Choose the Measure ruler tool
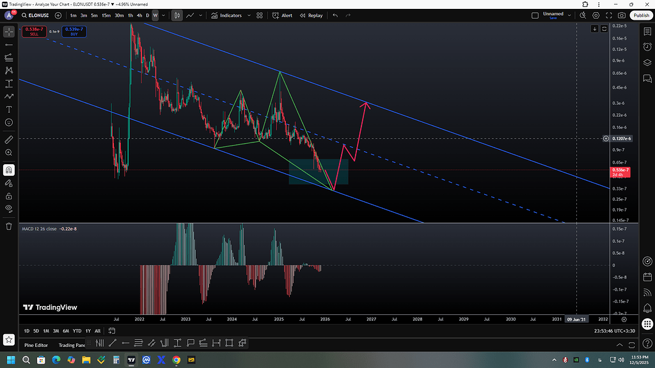Screen dimensions: 655x368 pyautogui.click(x=9, y=139)
